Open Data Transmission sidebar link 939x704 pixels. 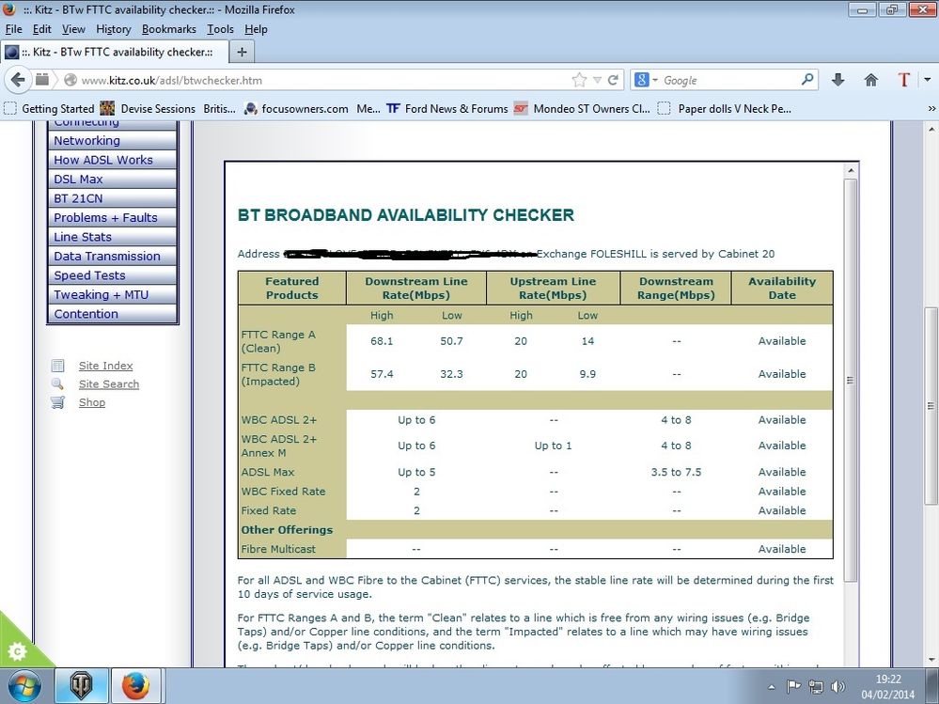pos(112,257)
